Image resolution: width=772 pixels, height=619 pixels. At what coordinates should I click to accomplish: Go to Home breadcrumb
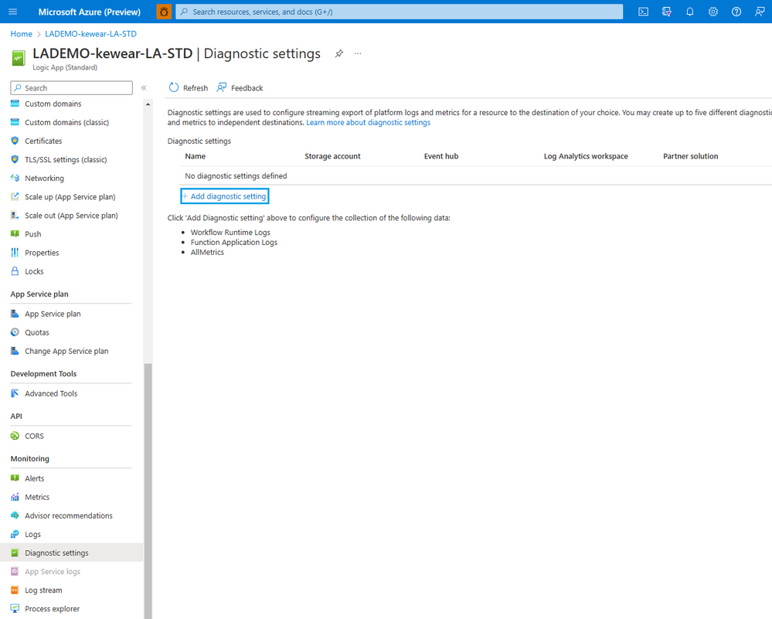21,34
